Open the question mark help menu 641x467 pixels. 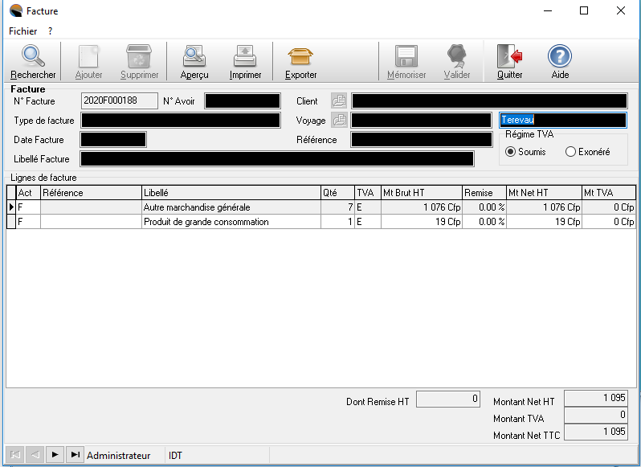(50, 31)
